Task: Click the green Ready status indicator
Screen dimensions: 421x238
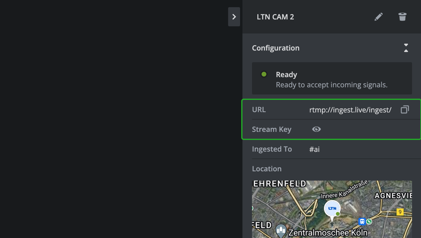Action: pyautogui.click(x=264, y=74)
